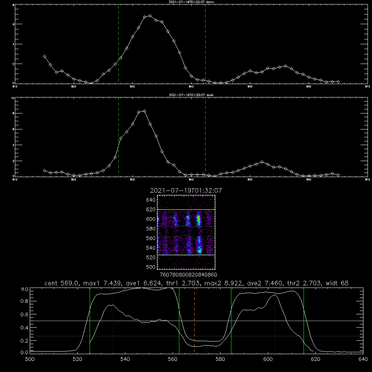Click the first diamond marker of the dusk curve
Viewport: 372px width, 372px height.
click(44, 171)
